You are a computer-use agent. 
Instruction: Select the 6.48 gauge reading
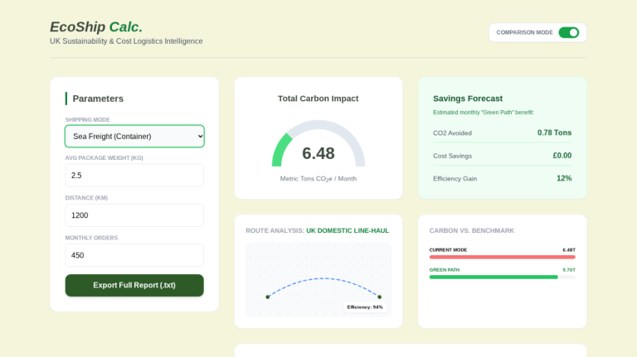point(318,153)
